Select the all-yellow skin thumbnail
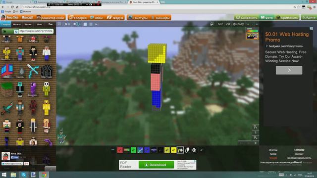This screenshot has width=317, height=178. point(46,108)
